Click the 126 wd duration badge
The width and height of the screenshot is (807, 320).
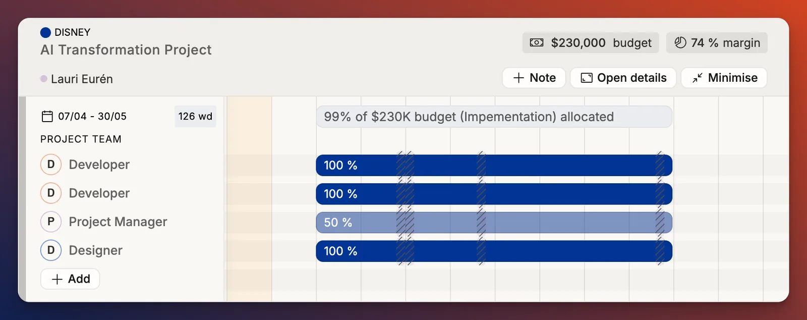[195, 117]
